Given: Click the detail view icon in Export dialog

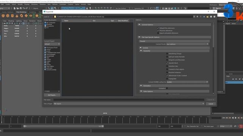Looking at the screenshot, I should (x=215, y=17).
